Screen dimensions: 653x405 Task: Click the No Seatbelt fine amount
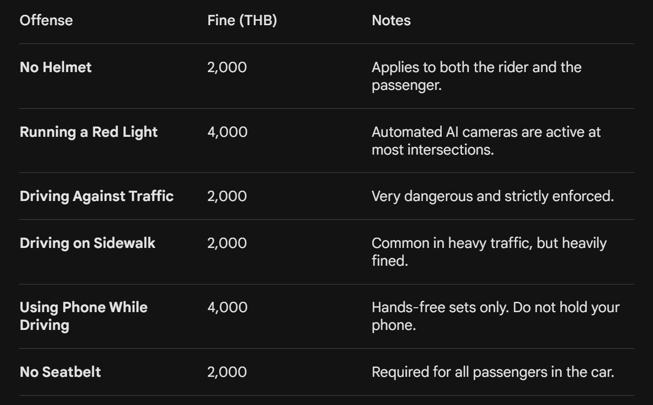227,372
